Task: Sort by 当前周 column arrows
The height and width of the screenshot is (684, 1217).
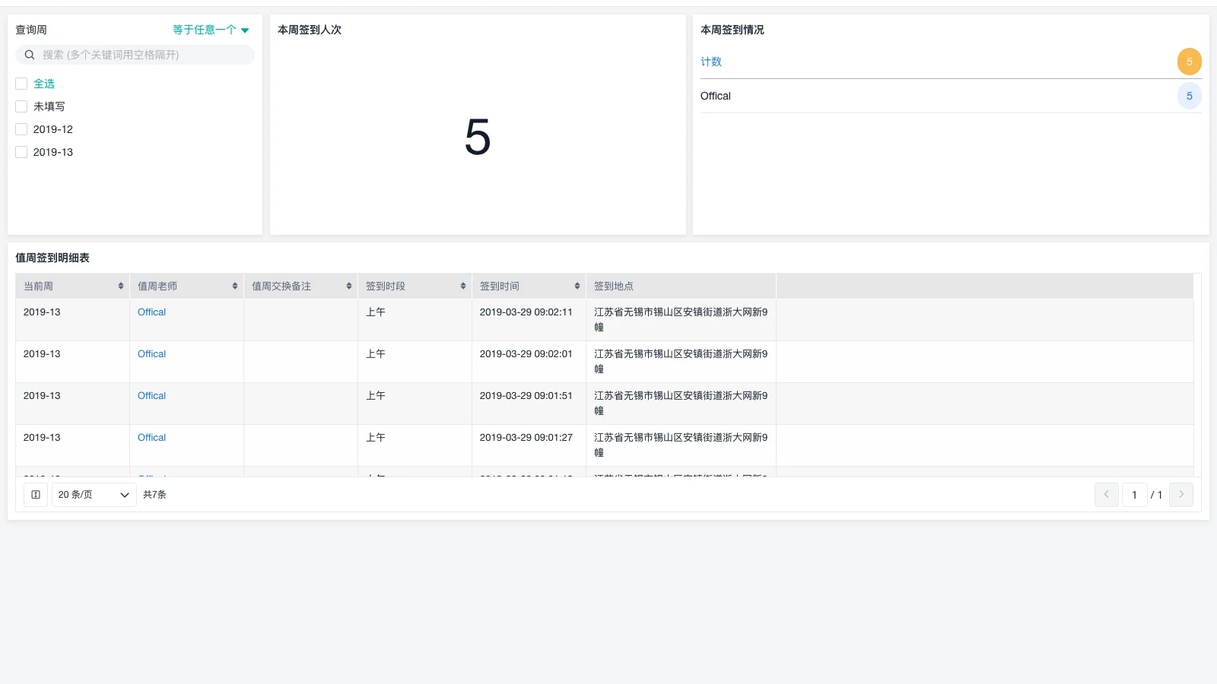Action: pyautogui.click(x=121, y=286)
